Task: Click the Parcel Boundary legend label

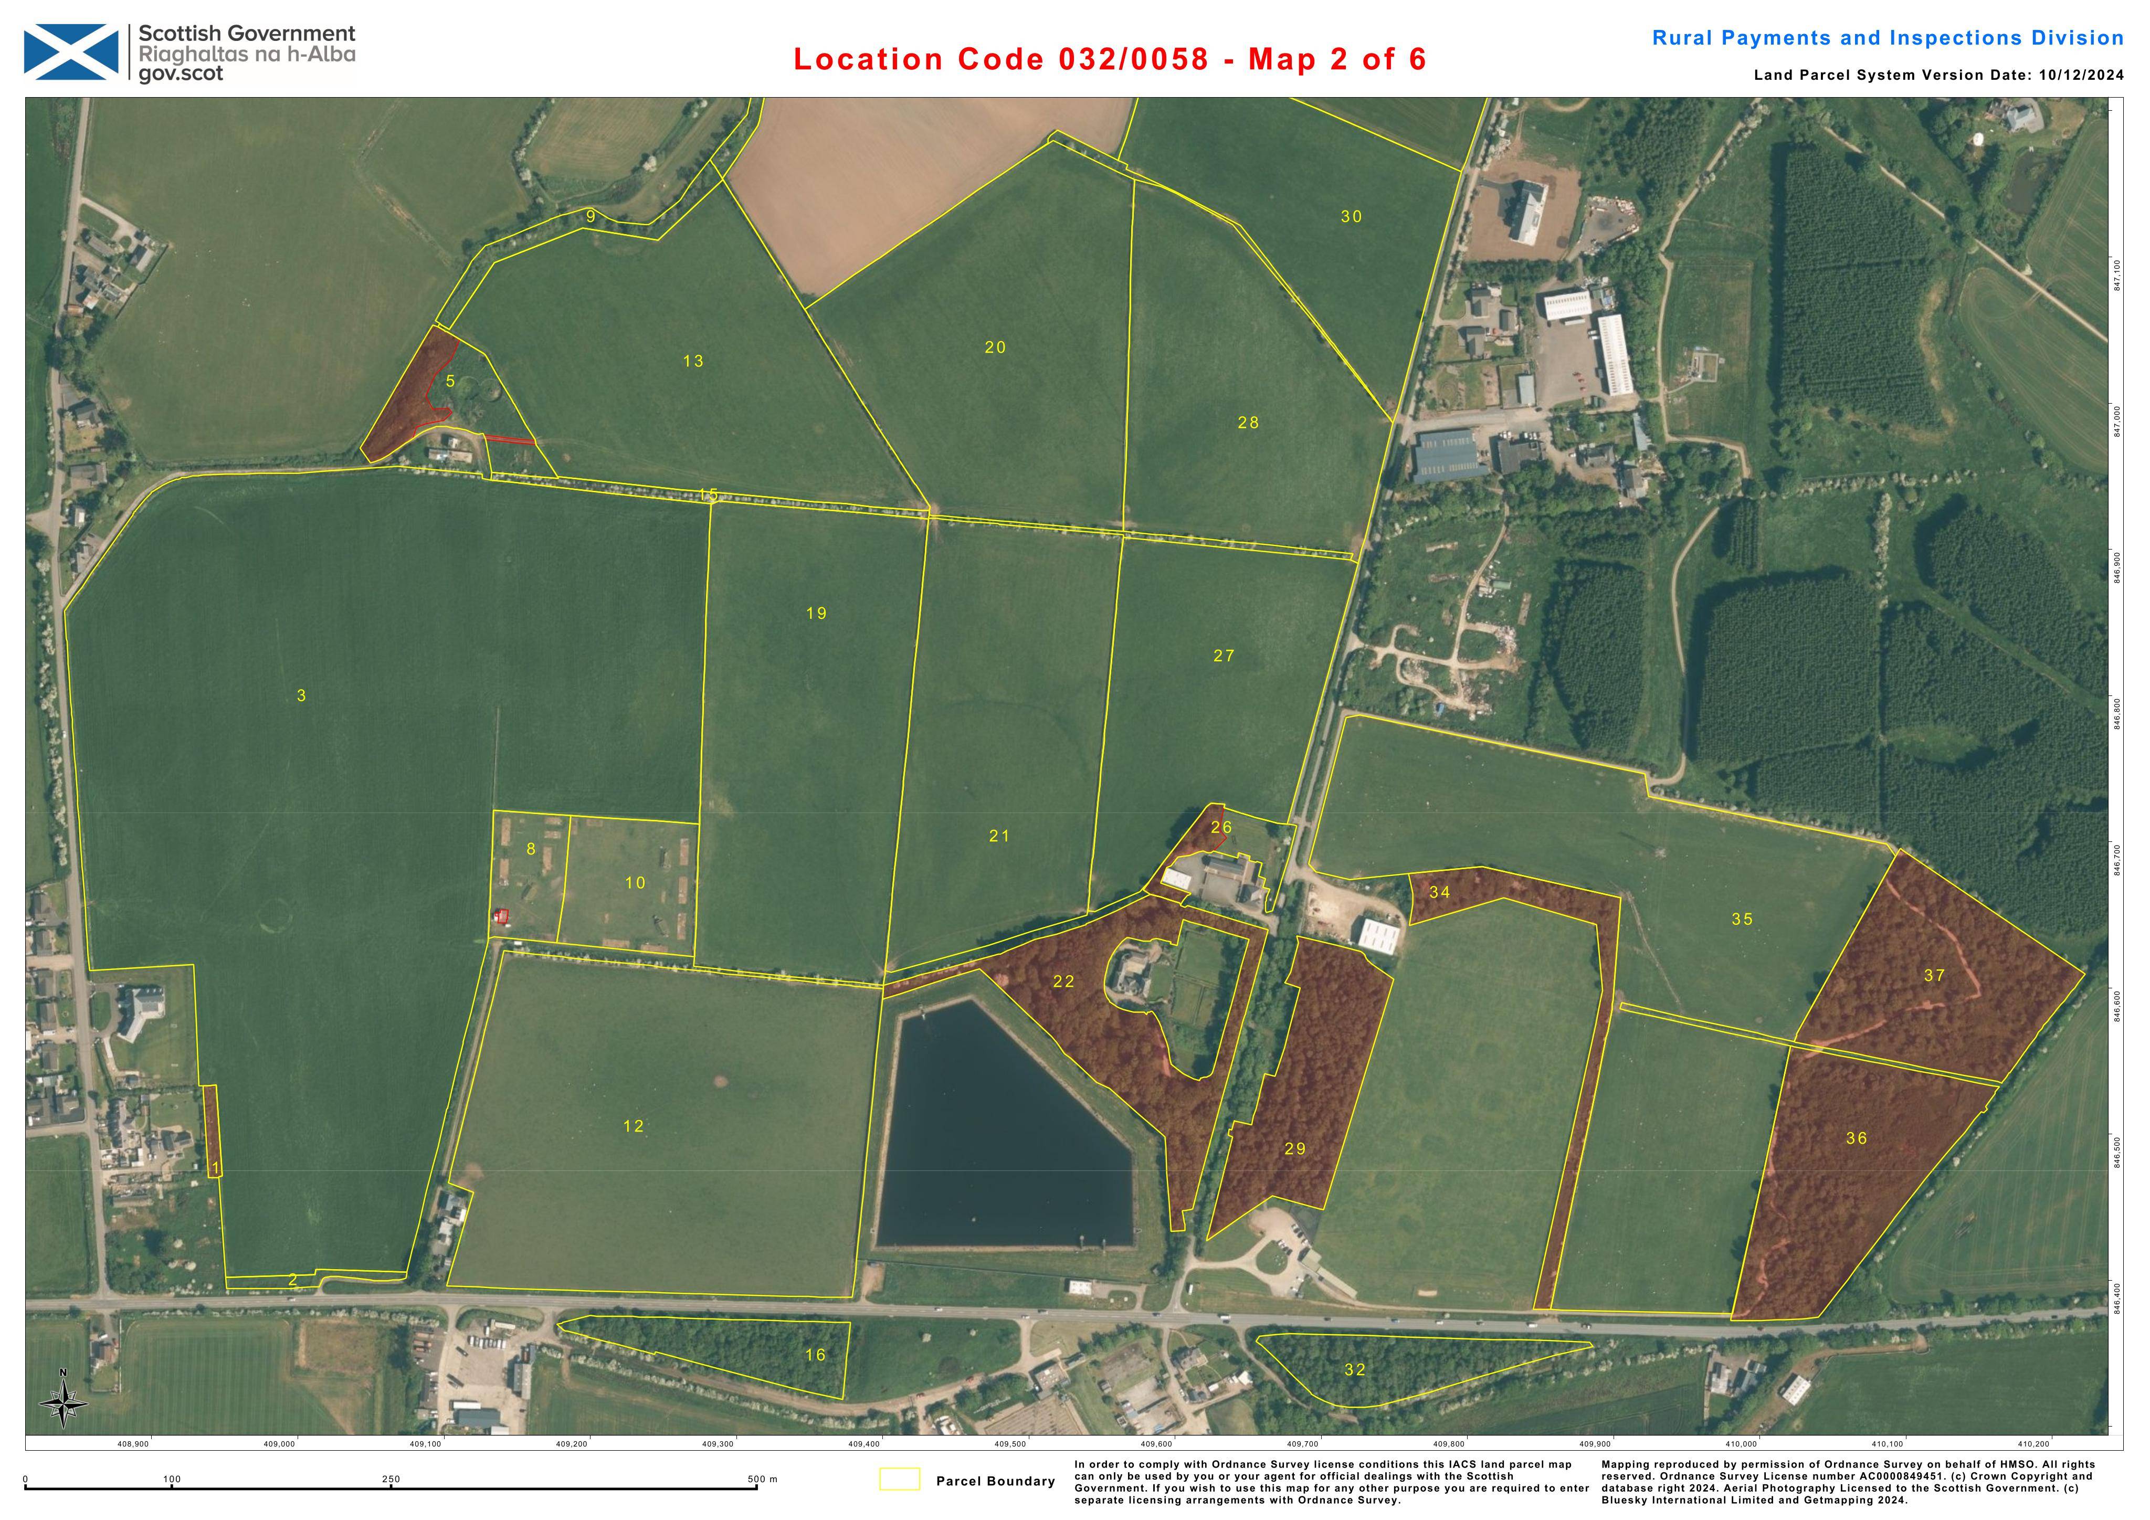Action: coord(995,1482)
